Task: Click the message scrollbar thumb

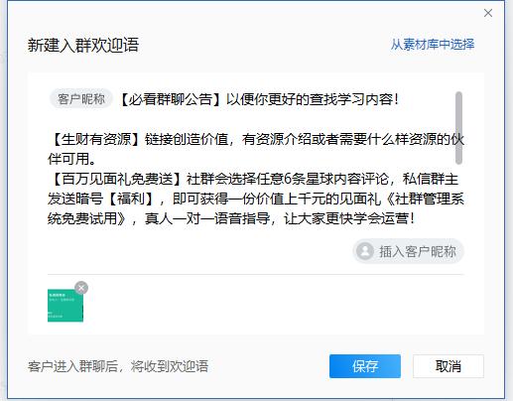Action: [x=458, y=128]
